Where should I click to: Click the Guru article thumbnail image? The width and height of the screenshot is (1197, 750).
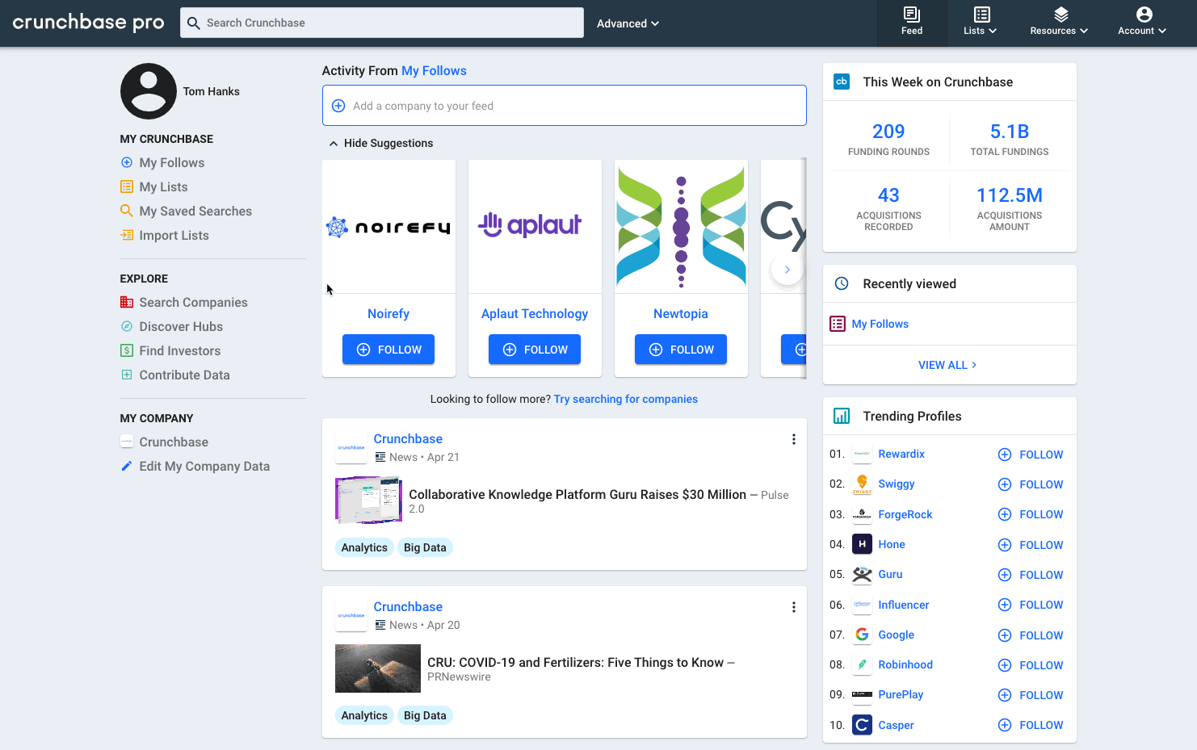click(368, 500)
